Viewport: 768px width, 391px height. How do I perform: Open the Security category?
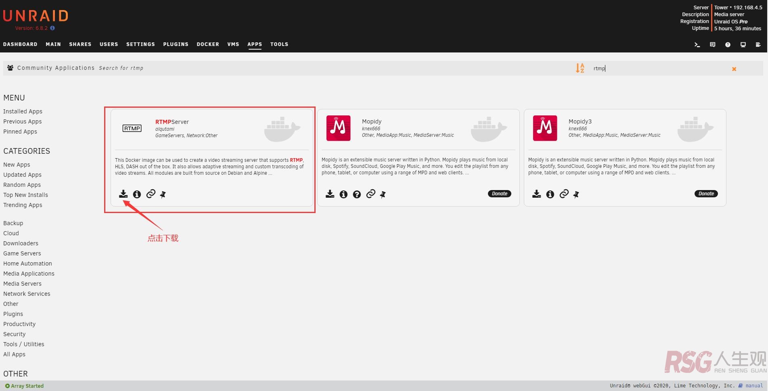pyautogui.click(x=15, y=334)
